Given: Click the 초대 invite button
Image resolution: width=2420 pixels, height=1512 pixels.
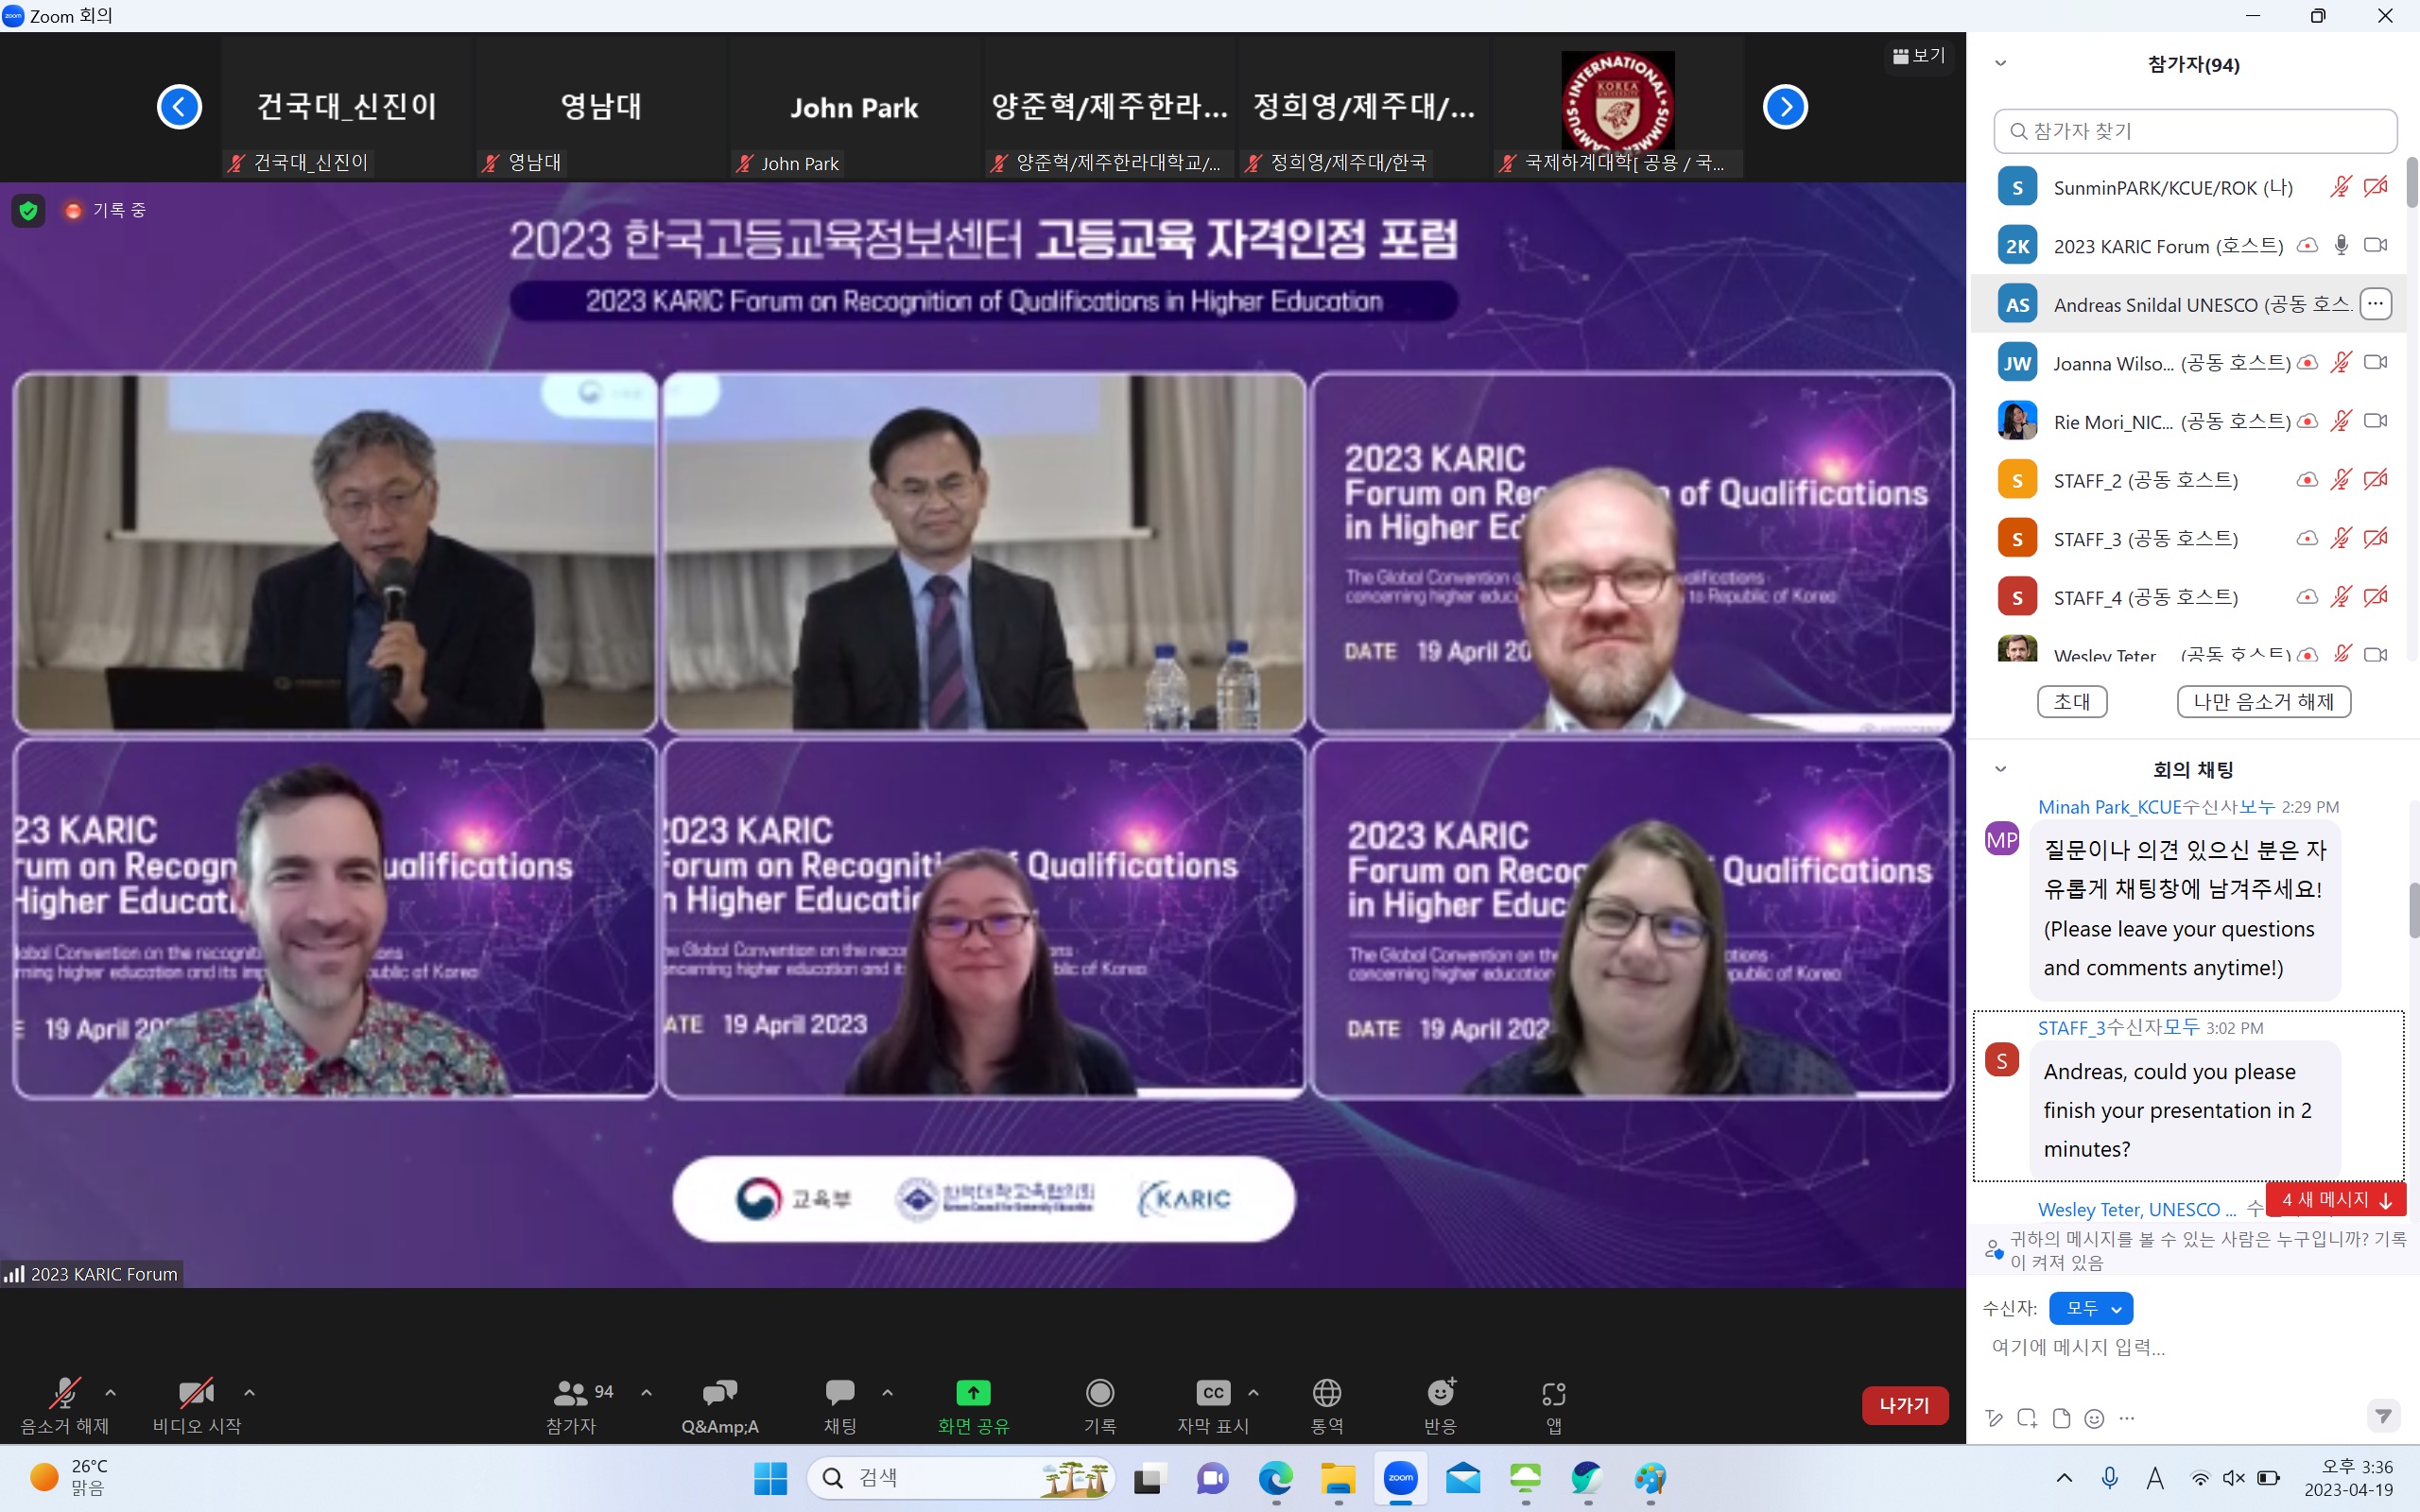Looking at the screenshot, I should [x=2072, y=702].
